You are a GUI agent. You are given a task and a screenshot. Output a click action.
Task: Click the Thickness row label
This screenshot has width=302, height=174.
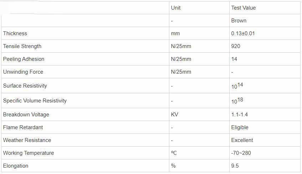pos(15,33)
